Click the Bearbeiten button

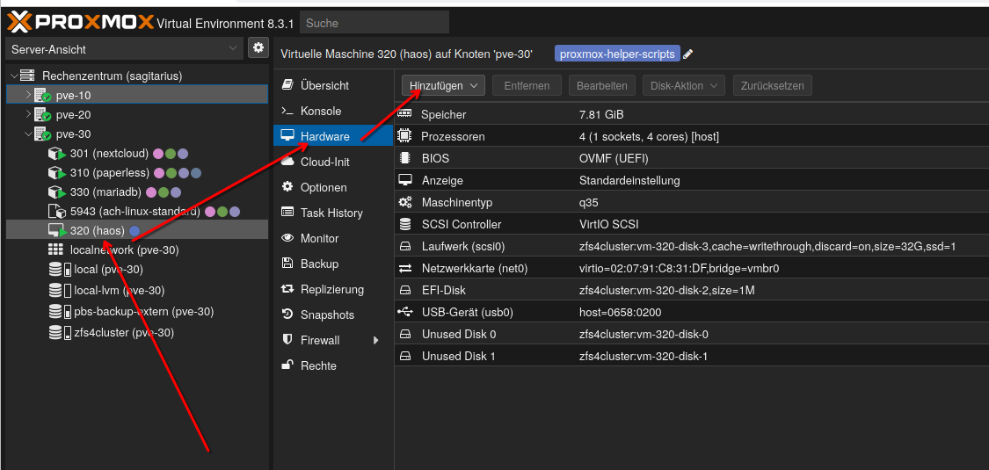pyautogui.click(x=601, y=86)
